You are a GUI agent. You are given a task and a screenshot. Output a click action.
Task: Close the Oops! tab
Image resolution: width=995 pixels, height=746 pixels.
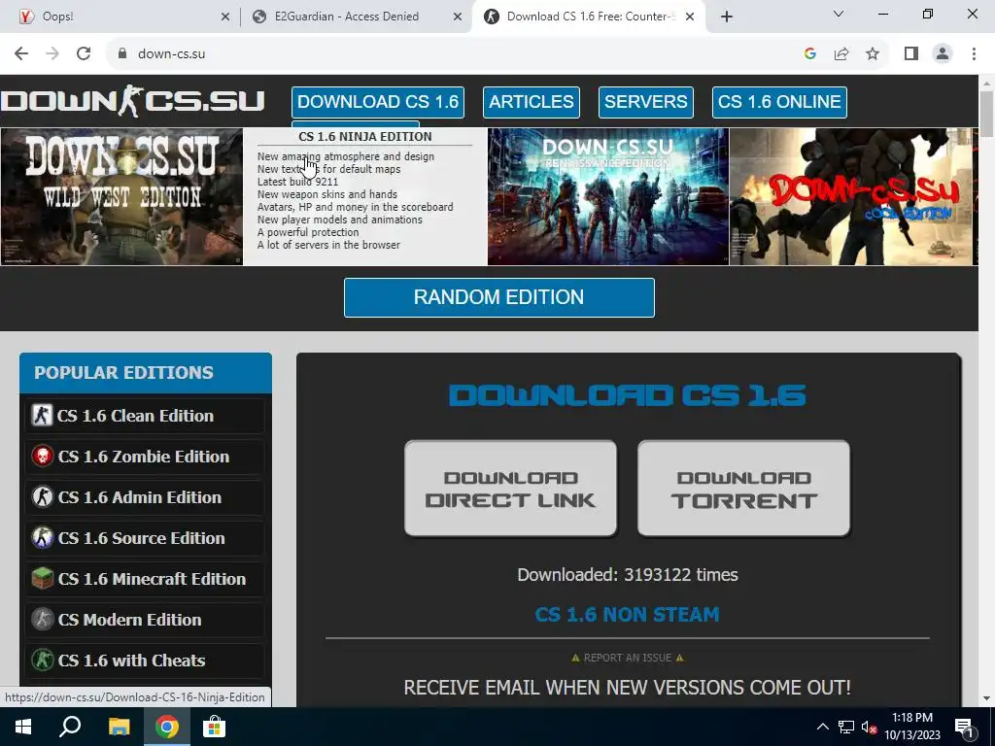[225, 17]
